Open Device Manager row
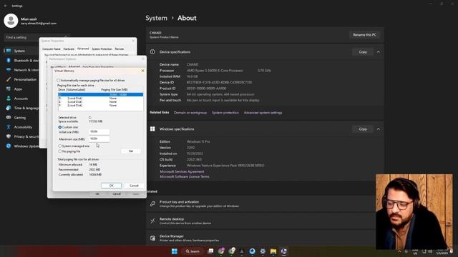 (265, 238)
